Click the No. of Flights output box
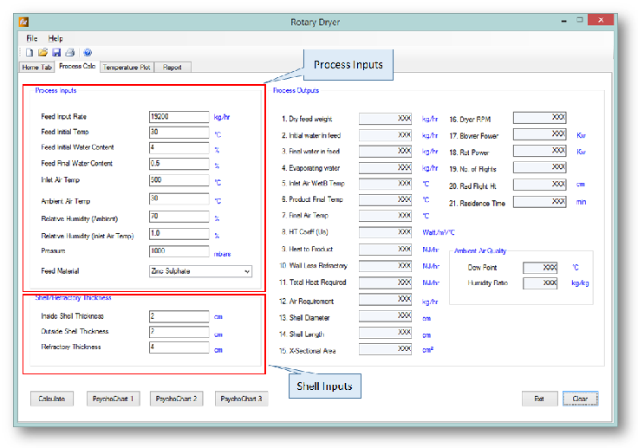 539,167
